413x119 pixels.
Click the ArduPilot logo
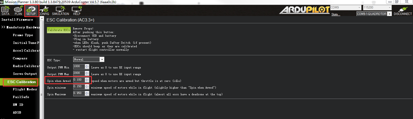(x=304, y=10)
